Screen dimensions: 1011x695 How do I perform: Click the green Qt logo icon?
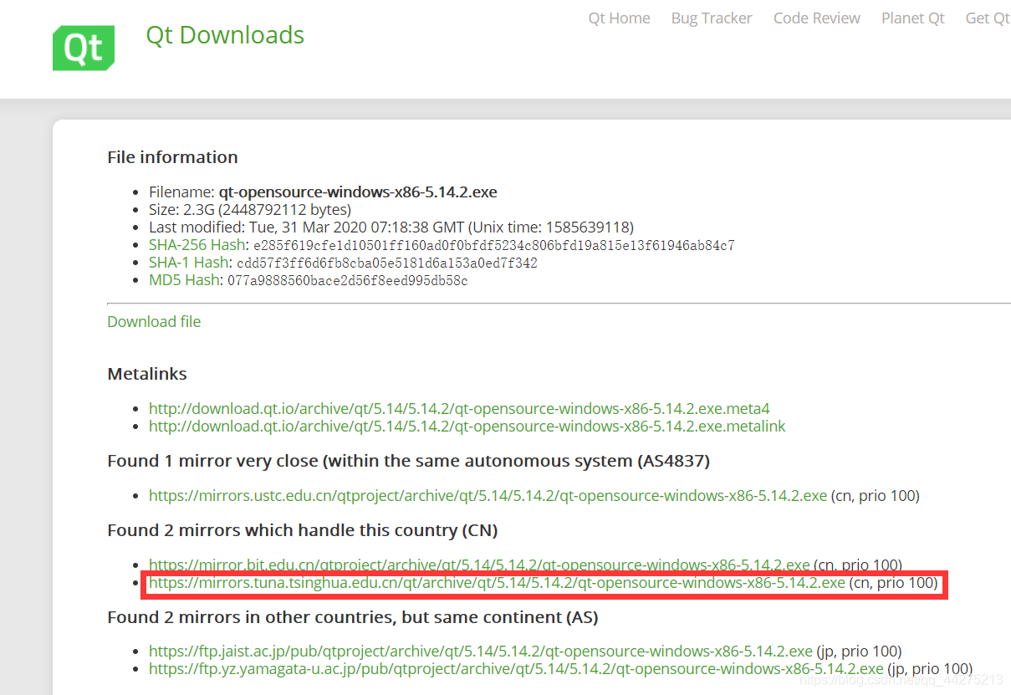point(84,48)
